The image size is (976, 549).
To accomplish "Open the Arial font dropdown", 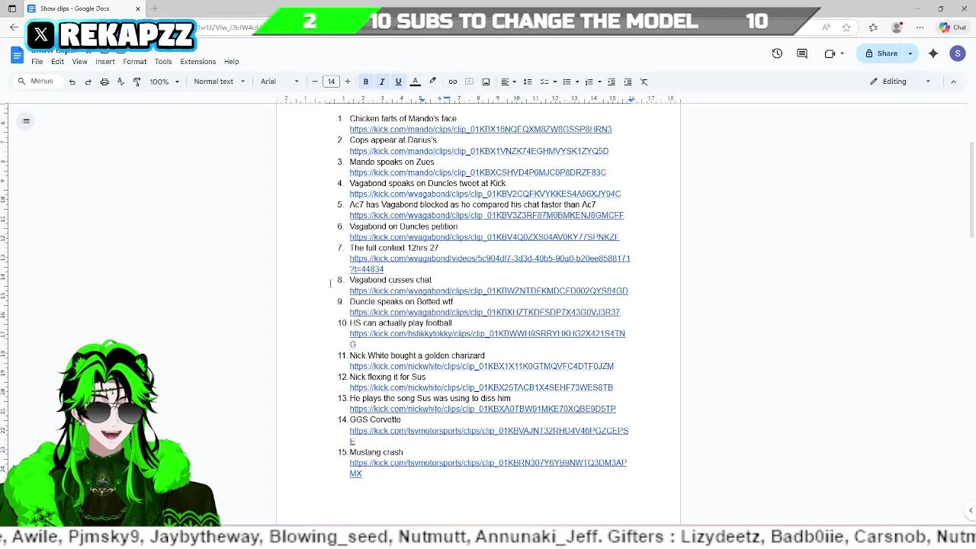I will point(280,82).
